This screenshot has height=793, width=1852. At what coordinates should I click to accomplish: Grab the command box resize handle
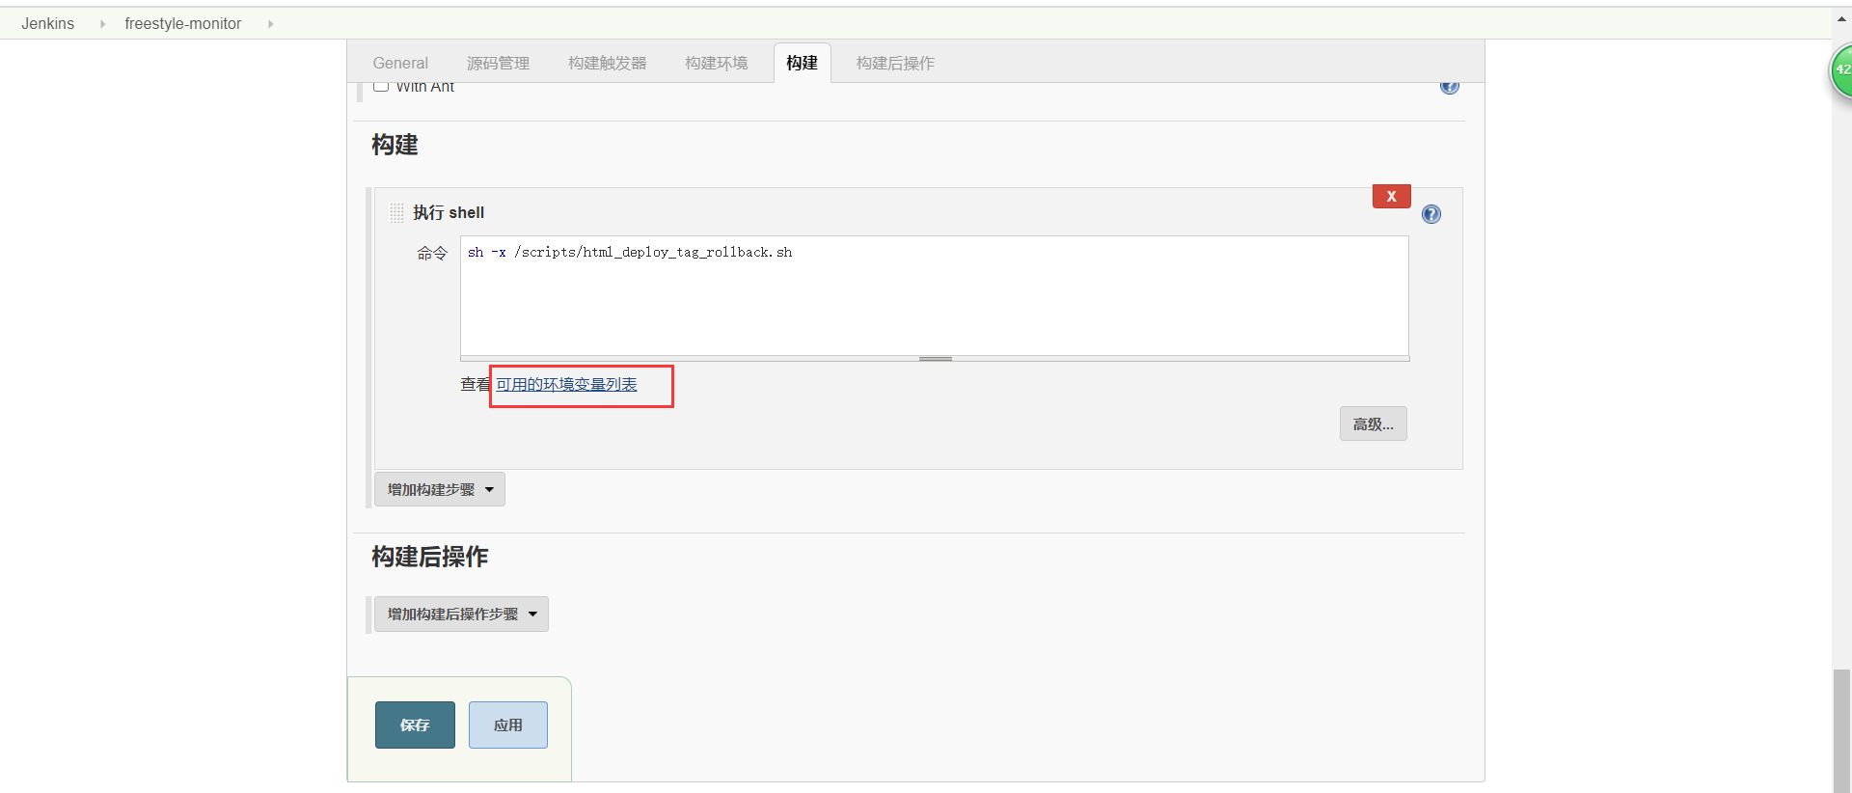(x=935, y=359)
